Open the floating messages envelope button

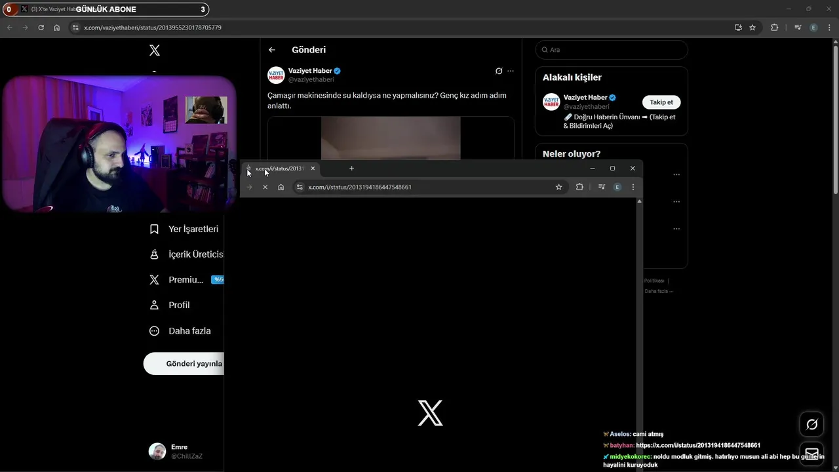point(811,454)
